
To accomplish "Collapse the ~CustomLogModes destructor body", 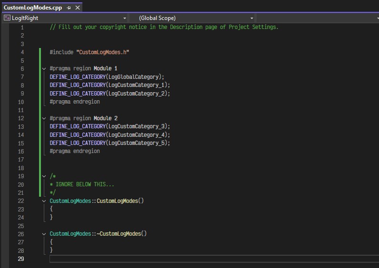I will pos(44,234).
